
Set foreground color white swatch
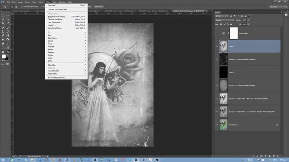(4, 57)
